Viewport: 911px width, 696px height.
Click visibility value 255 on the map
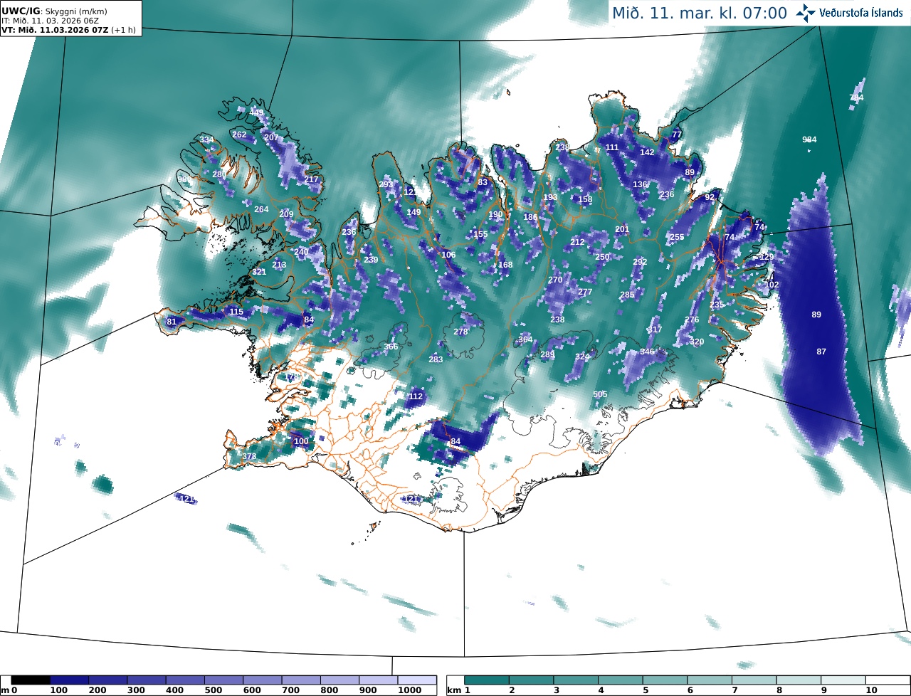coord(677,237)
